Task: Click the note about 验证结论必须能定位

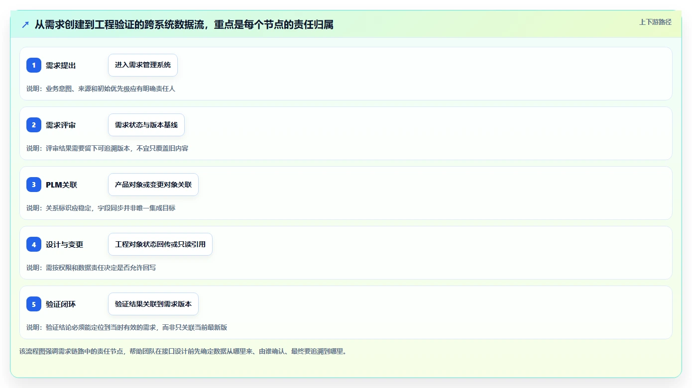Action: (127, 327)
